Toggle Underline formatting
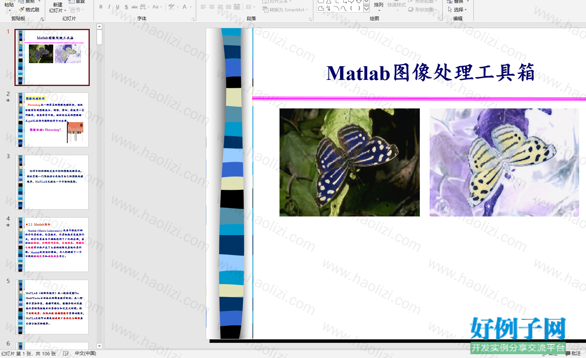 pos(118,7)
